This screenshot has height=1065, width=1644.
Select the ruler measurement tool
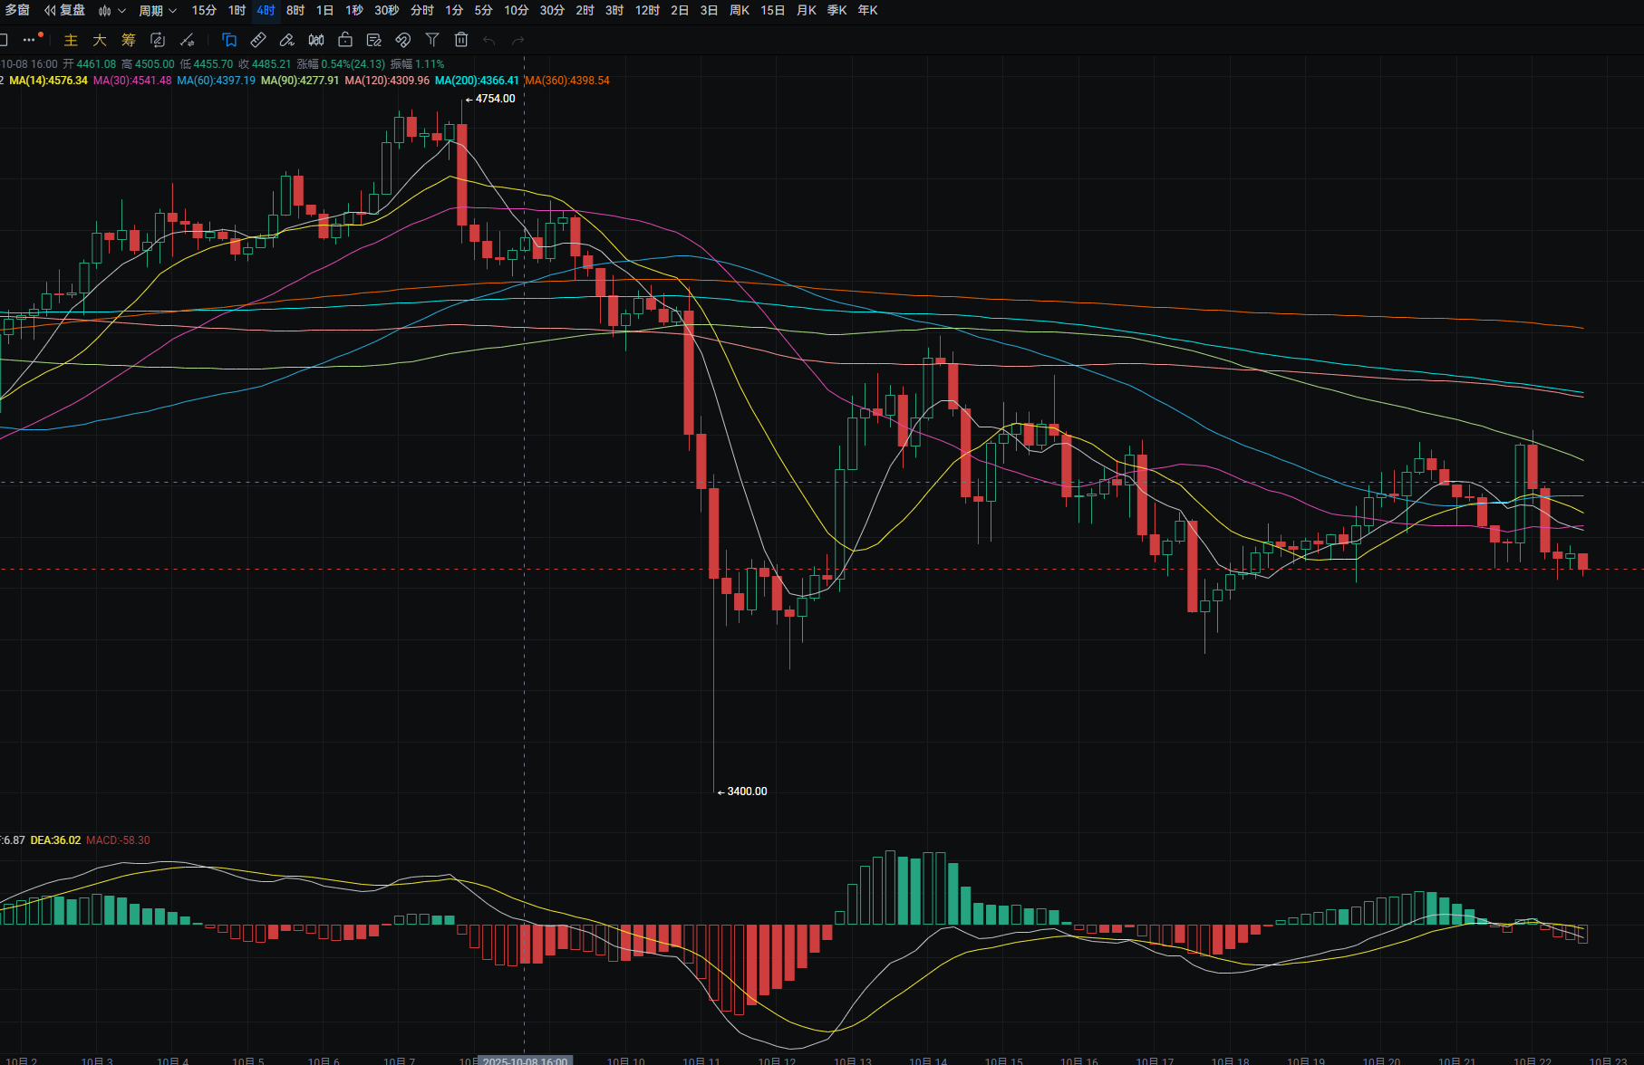(258, 40)
